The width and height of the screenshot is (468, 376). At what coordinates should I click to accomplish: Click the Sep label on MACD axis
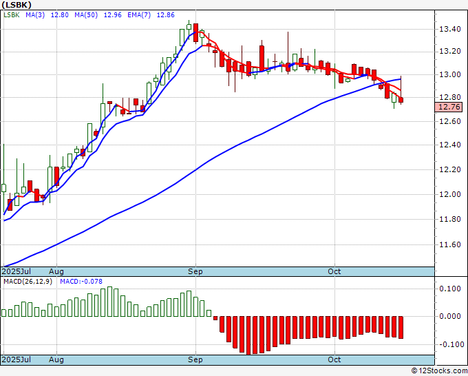(x=195, y=359)
